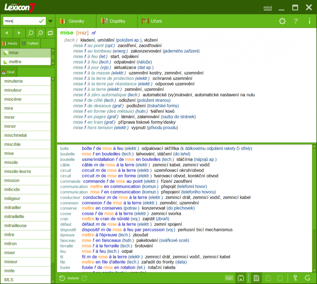Select the active document page icon in status bar
This screenshot has height=284, width=317.
click(x=256, y=278)
